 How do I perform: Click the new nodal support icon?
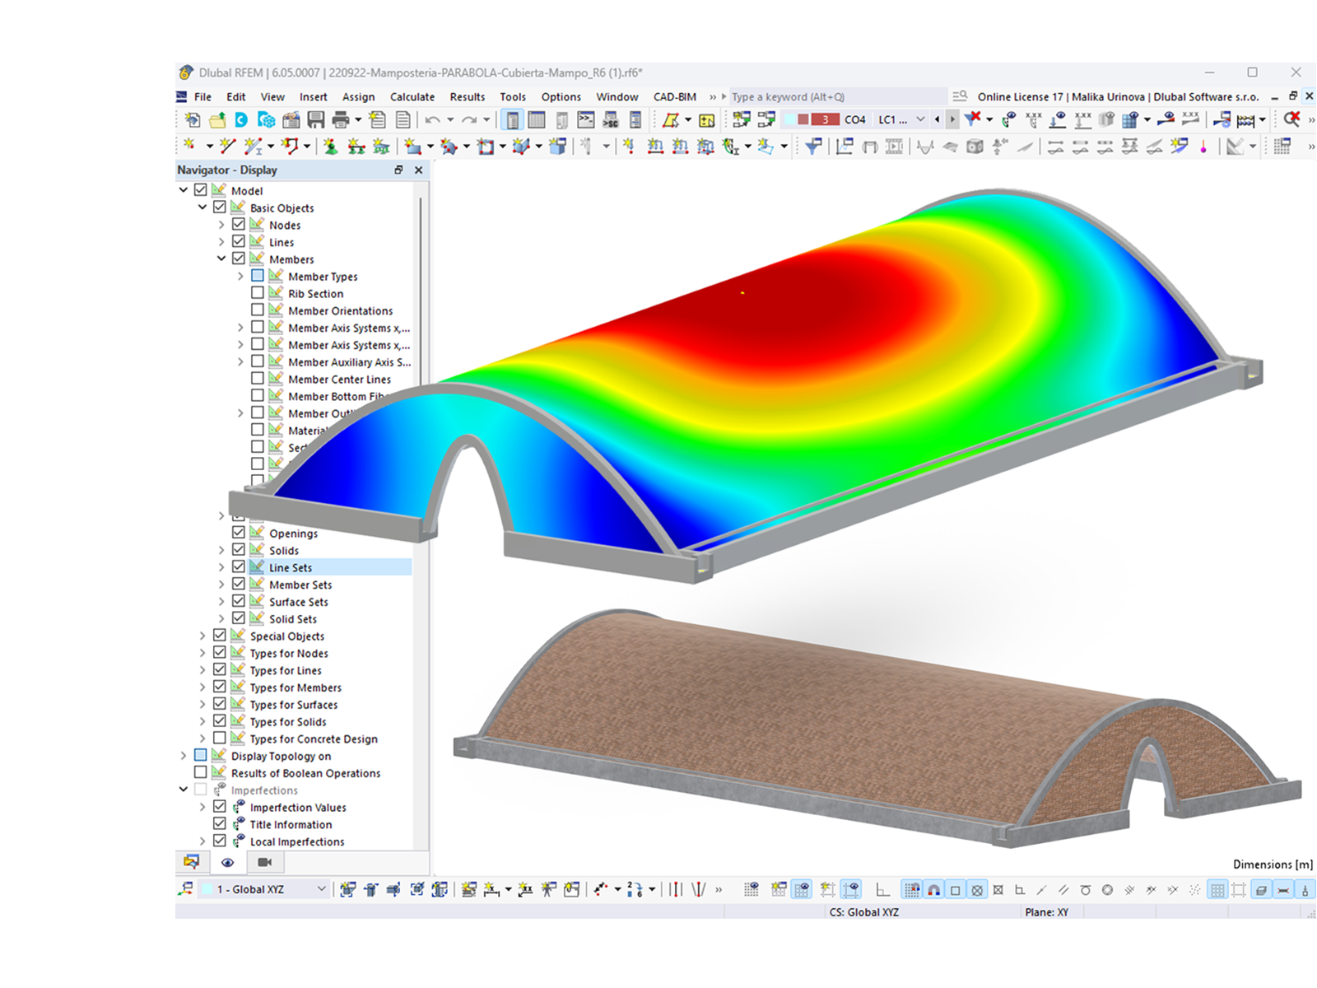(330, 147)
